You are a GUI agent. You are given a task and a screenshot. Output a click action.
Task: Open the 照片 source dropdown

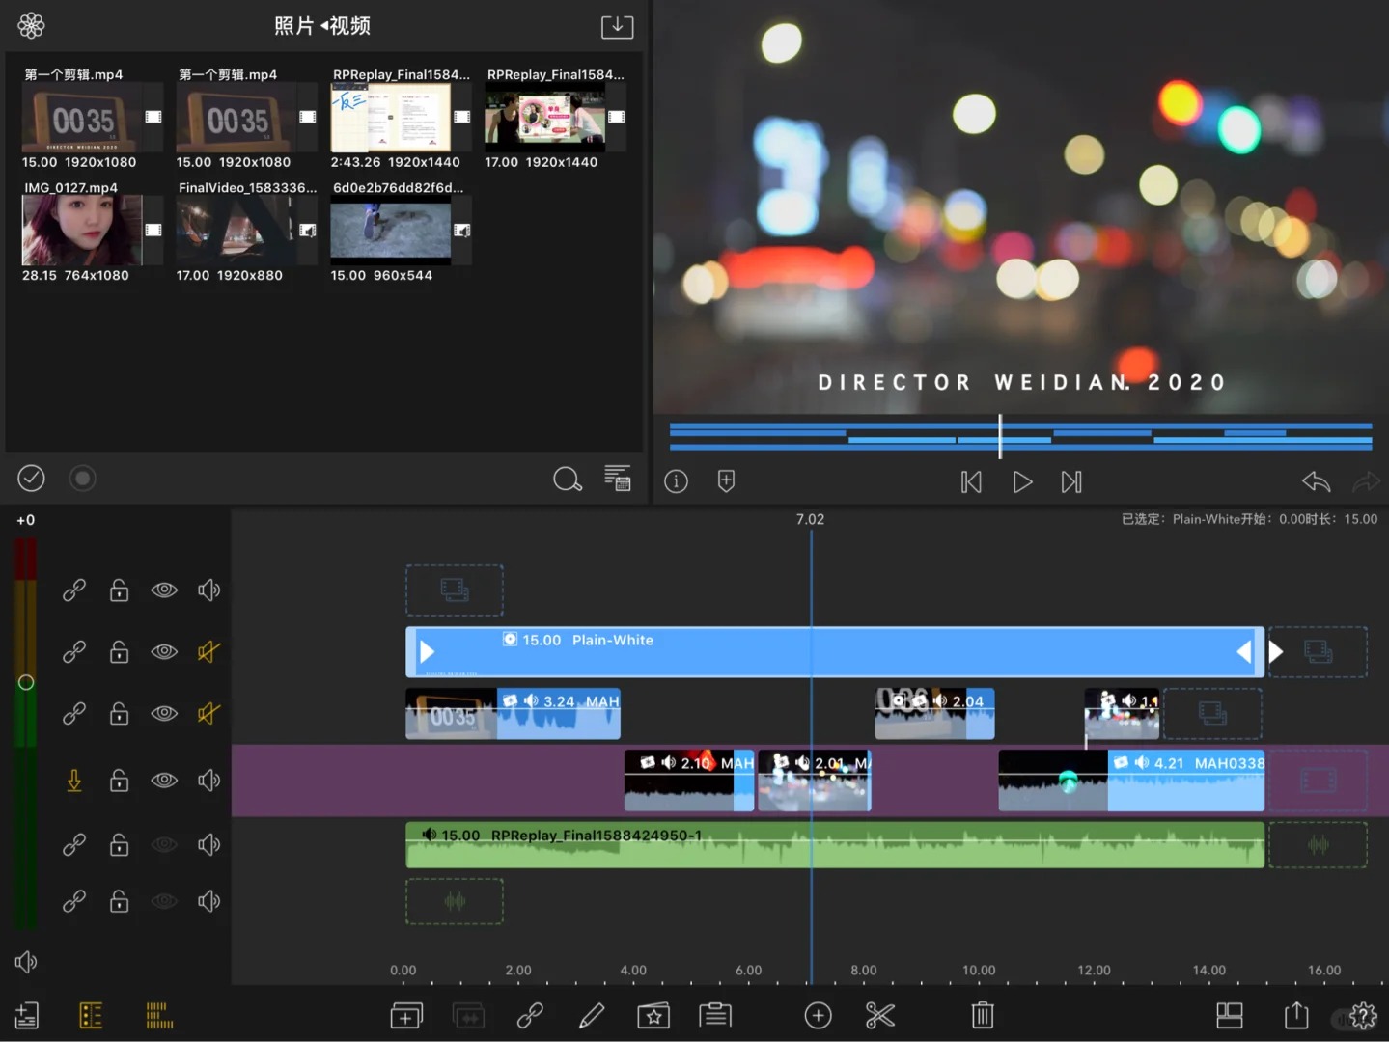(294, 26)
